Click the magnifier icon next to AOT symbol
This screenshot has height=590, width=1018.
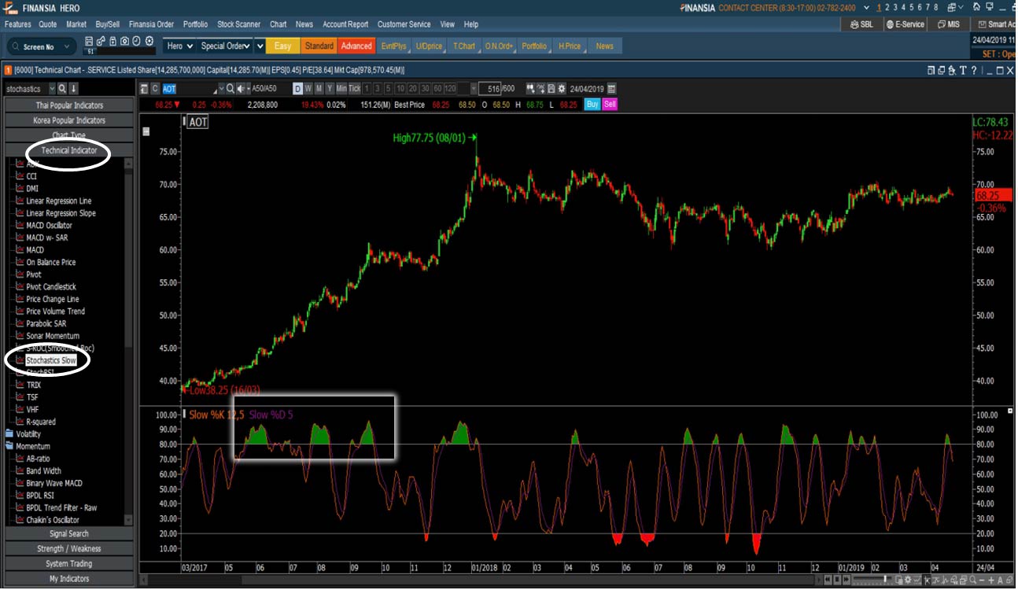pos(230,89)
